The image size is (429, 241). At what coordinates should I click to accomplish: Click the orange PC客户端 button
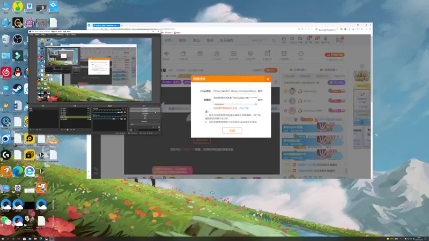point(334,55)
